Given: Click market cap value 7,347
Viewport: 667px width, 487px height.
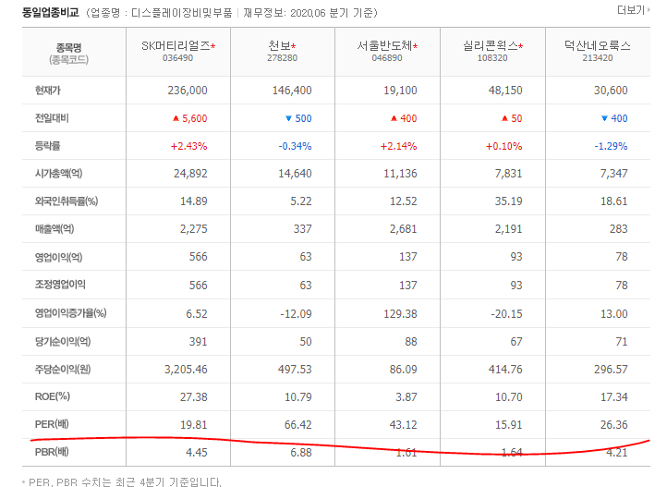Looking at the screenshot, I should coord(613,174).
